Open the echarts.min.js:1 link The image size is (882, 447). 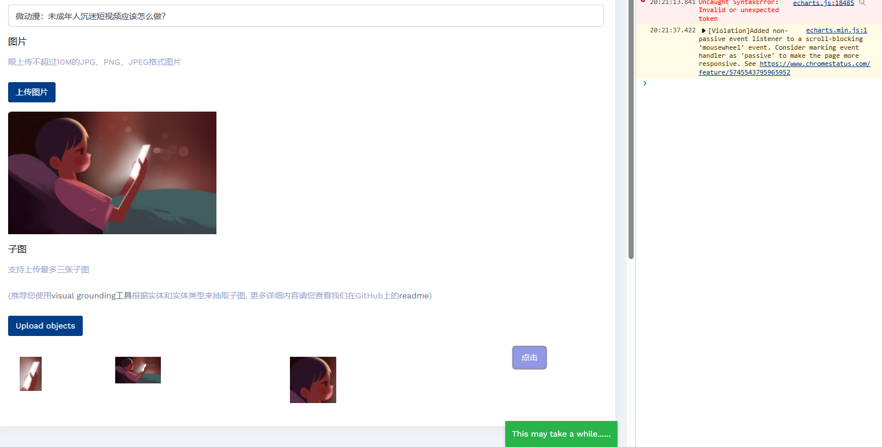pyautogui.click(x=836, y=30)
